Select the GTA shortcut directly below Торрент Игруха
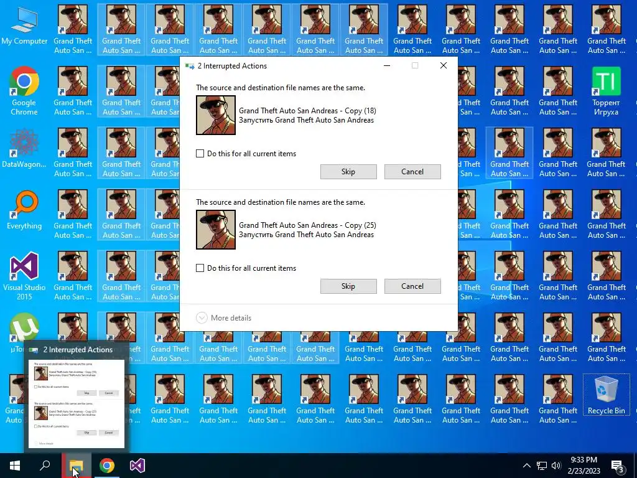 coord(606,153)
